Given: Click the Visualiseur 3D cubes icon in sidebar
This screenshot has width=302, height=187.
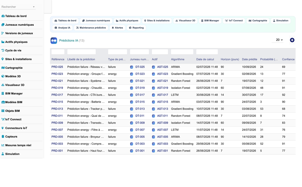Looking at the screenshot, I should pos(3,85).
